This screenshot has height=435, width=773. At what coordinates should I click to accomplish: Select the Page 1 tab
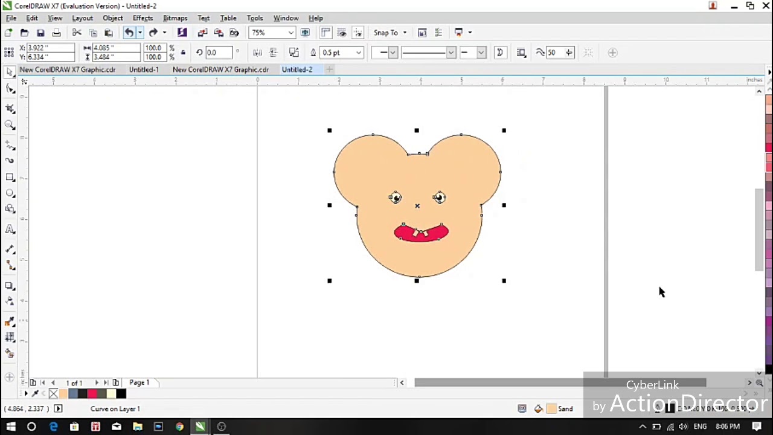pos(139,382)
